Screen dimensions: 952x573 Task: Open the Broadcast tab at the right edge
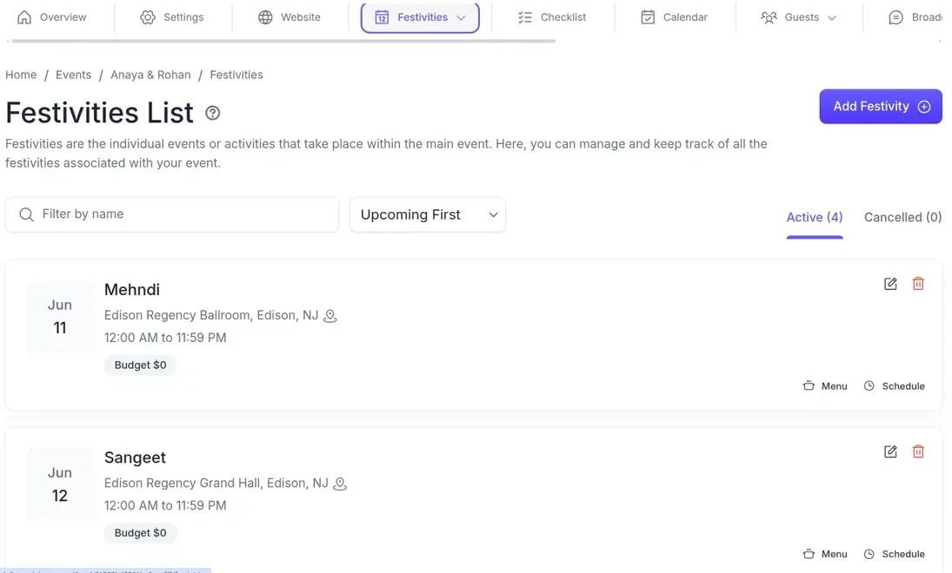coord(915,17)
